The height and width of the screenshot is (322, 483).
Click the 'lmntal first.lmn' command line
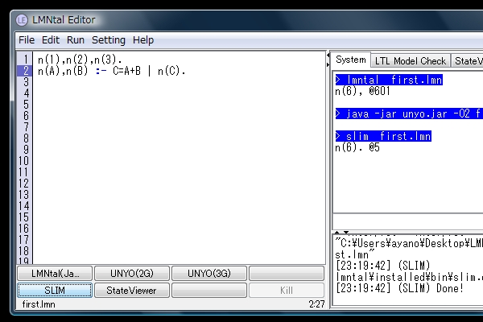coord(389,80)
